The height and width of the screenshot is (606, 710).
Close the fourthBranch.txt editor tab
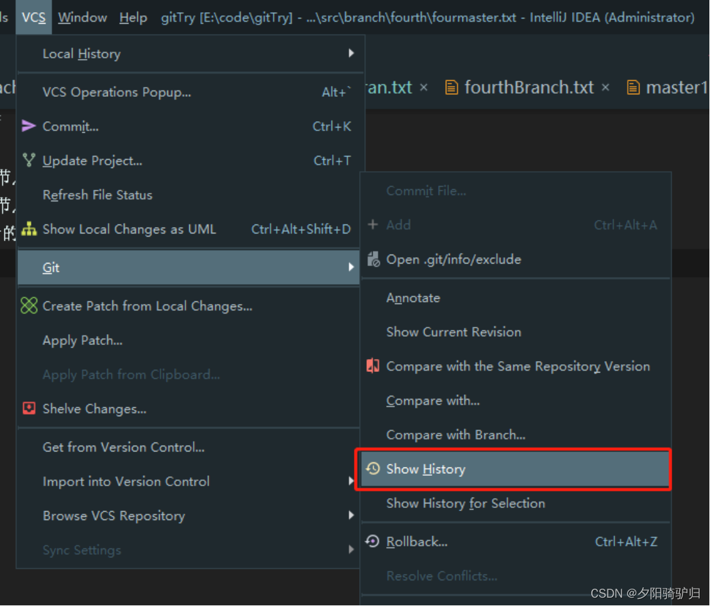click(x=605, y=87)
